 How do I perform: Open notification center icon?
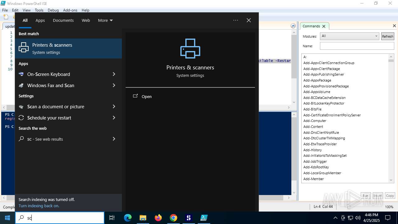388,218
